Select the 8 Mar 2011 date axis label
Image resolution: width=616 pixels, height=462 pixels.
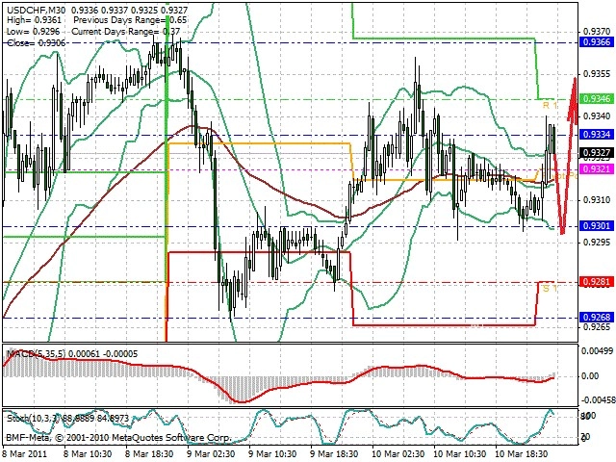tap(25, 453)
